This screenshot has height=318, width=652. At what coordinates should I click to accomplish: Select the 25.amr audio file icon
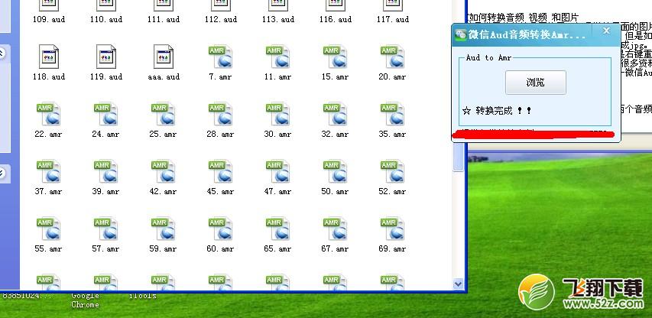tap(163, 114)
